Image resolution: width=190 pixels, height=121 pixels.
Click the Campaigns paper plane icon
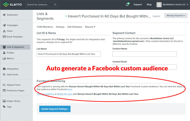tap(4, 25)
